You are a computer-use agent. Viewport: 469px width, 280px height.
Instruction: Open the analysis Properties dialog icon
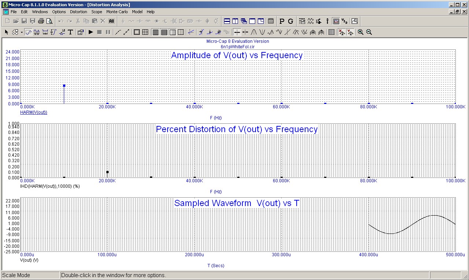pyautogui.click(x=80, y=32)
